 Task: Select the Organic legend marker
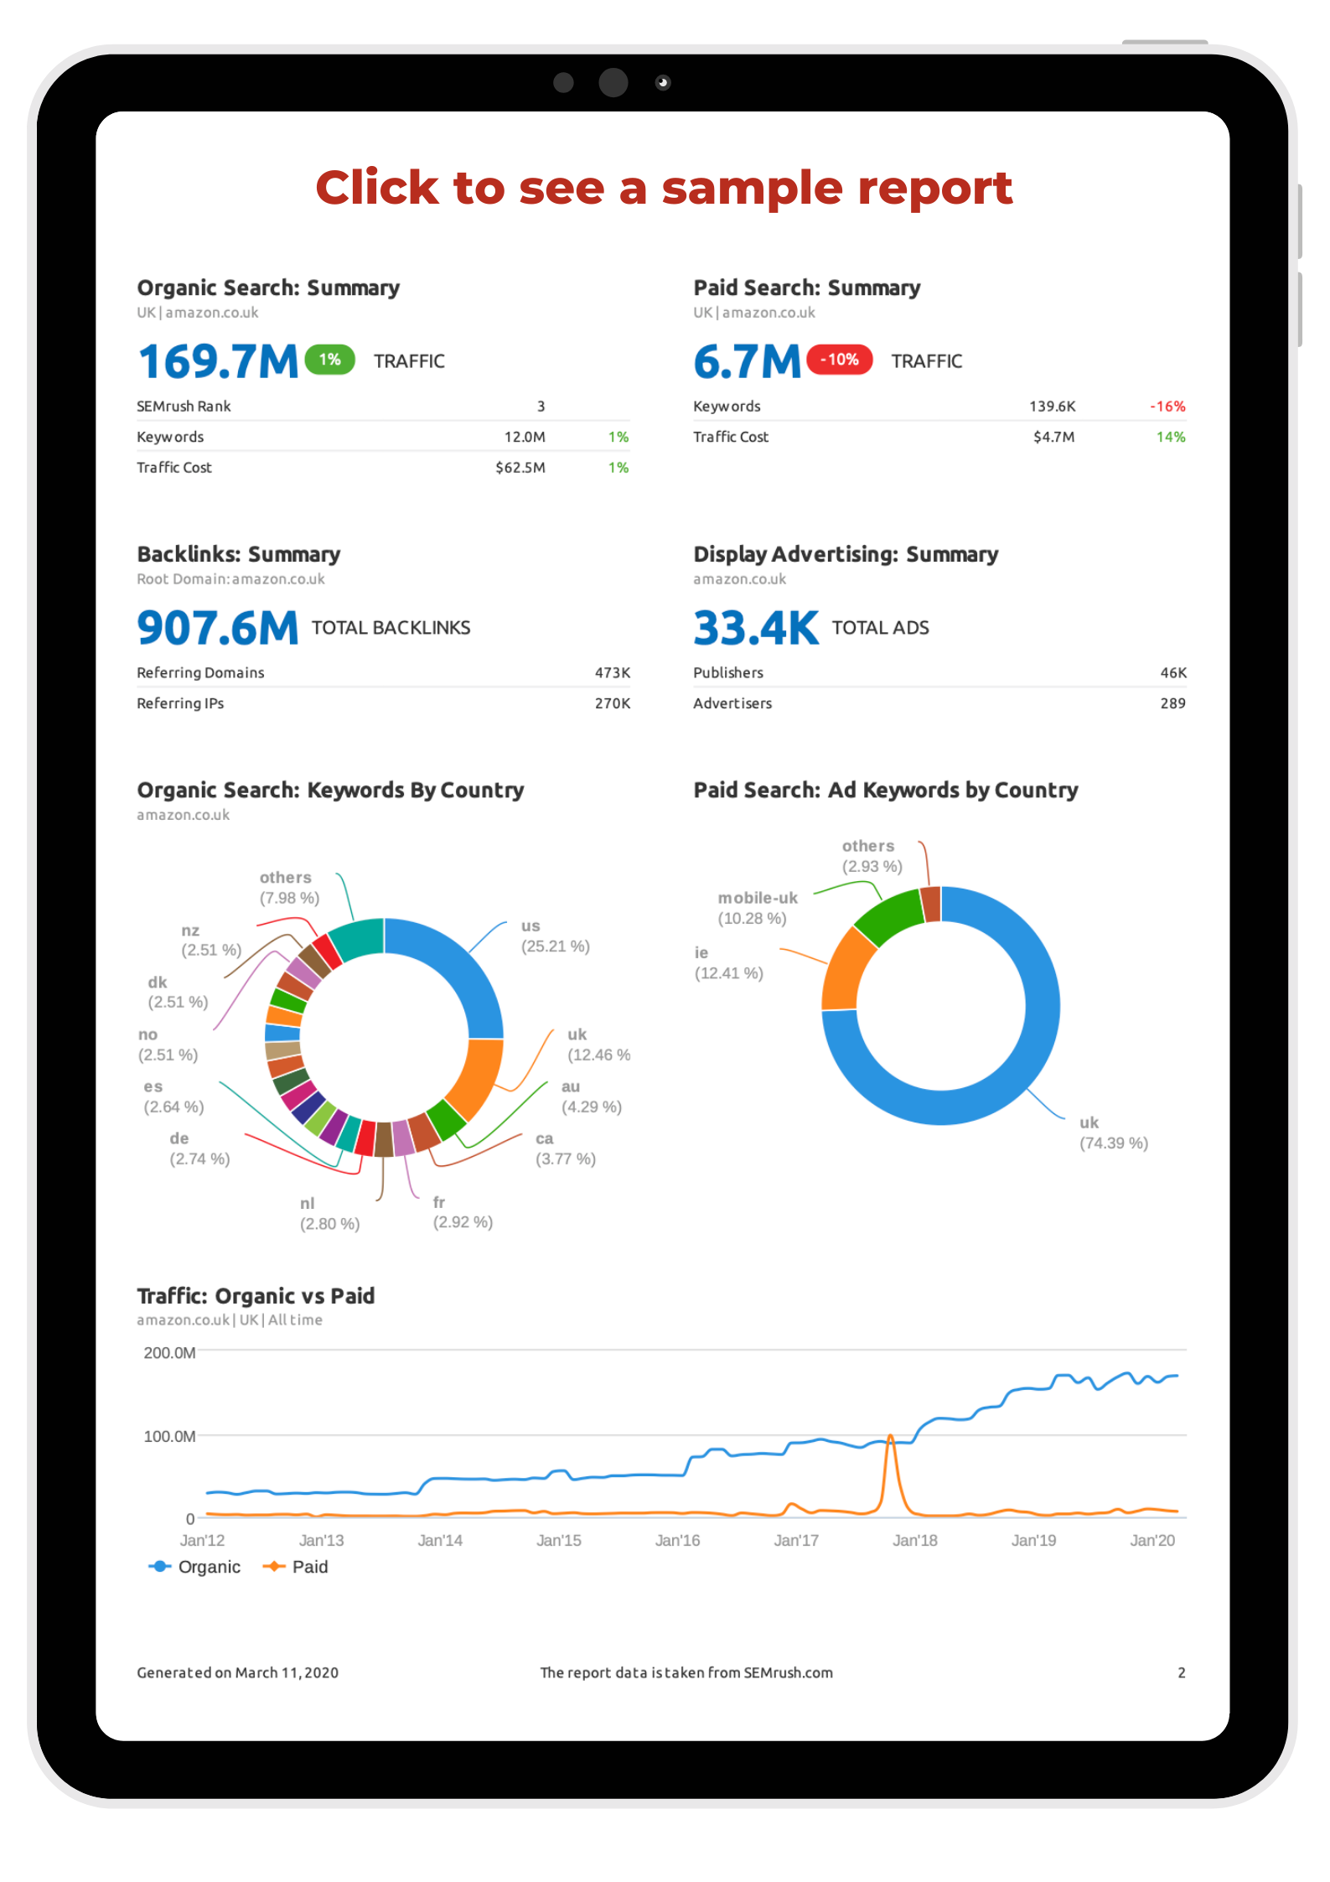pos(160,1567)
